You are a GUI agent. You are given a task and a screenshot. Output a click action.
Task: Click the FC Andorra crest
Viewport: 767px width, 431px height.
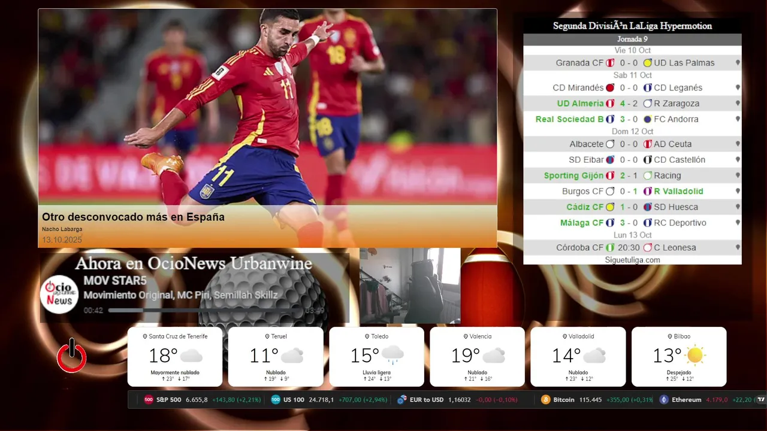pos(647,119)
